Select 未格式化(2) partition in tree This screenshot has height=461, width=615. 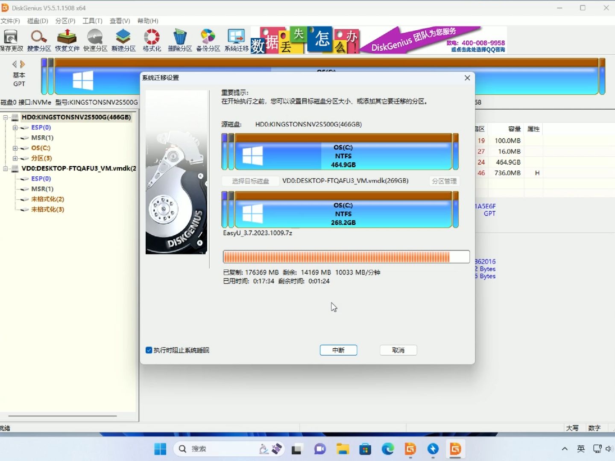[47, 199]
